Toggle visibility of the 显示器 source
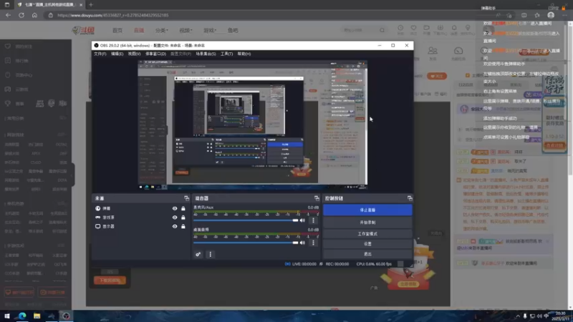 (175, 226)
